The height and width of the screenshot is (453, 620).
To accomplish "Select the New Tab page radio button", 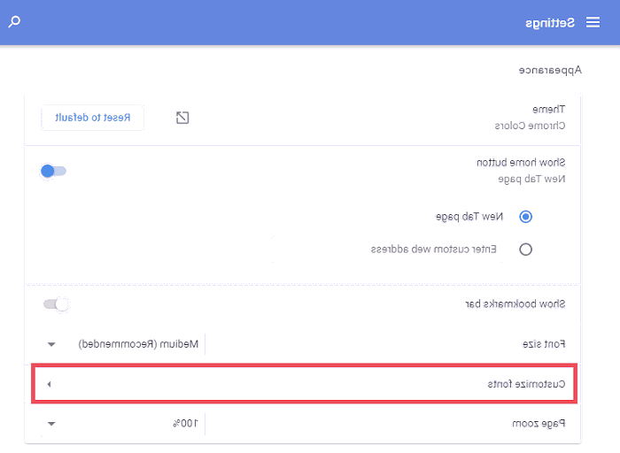I will (x=525, y=216).
